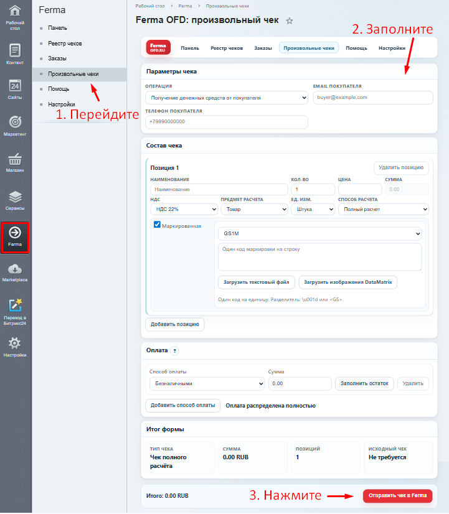Focus the payment Сумма field

coord(300,383)
